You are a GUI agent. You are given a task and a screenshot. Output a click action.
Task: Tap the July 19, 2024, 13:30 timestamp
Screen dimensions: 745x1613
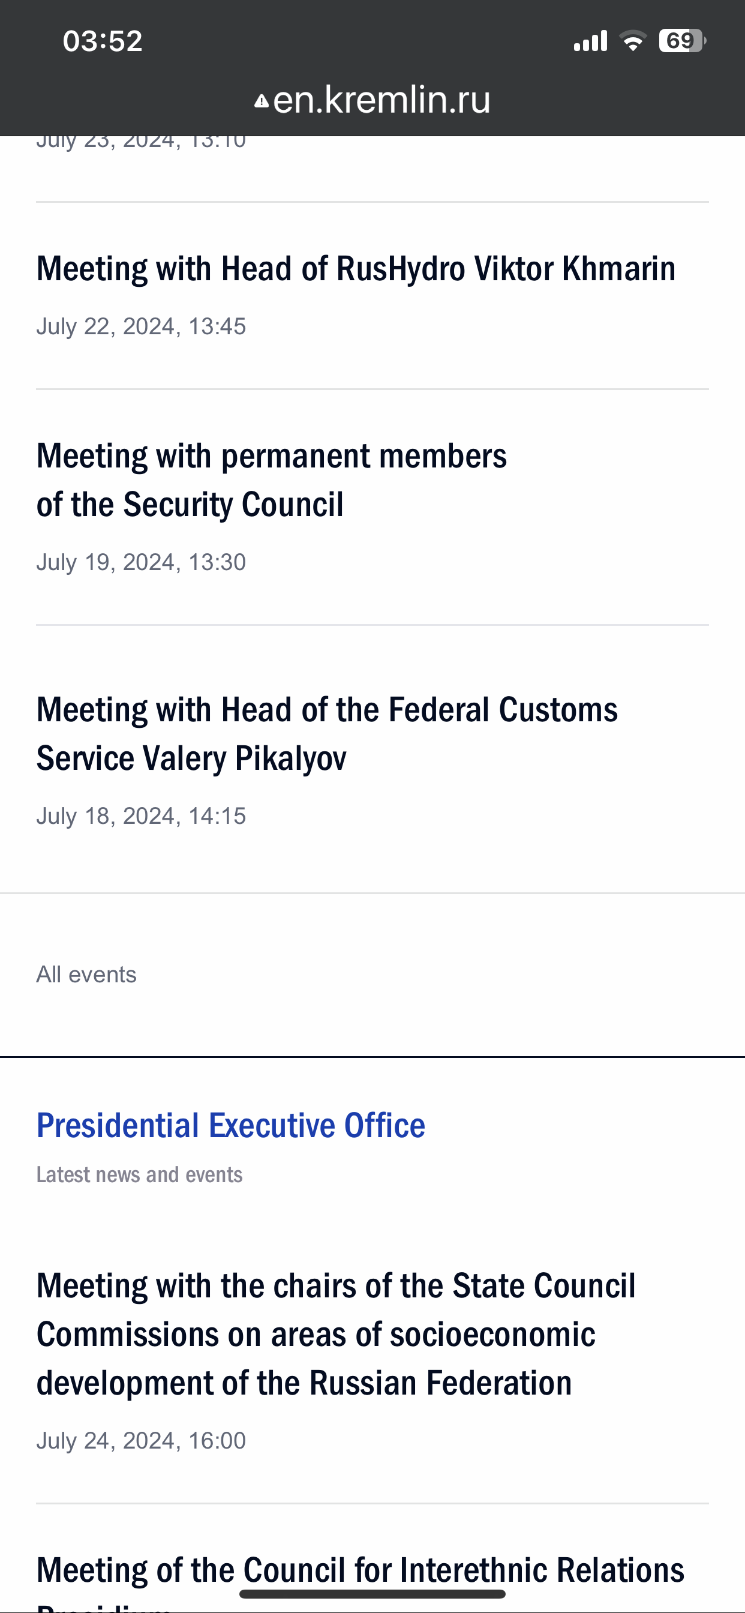141,562
